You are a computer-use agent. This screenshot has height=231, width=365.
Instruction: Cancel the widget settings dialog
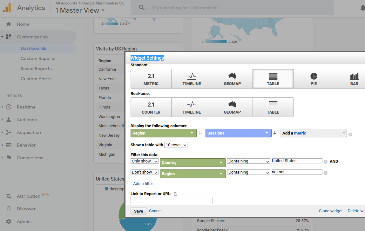(x=155, y=211)
